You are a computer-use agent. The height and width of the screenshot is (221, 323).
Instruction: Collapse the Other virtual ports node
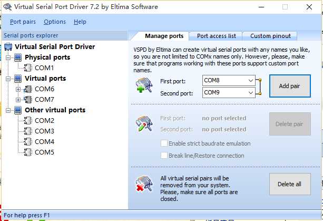pyautogui.click(x=8, y=110)
